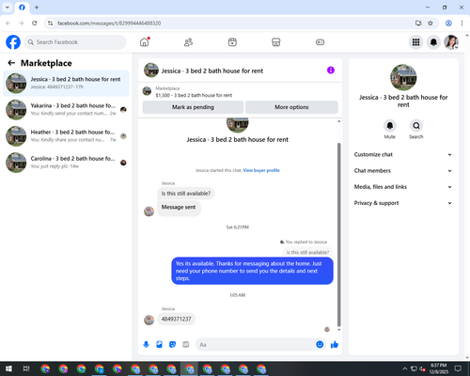The image size is (470, 376).
Task: Choose a sticker icon
Action: tap(172, 345)
